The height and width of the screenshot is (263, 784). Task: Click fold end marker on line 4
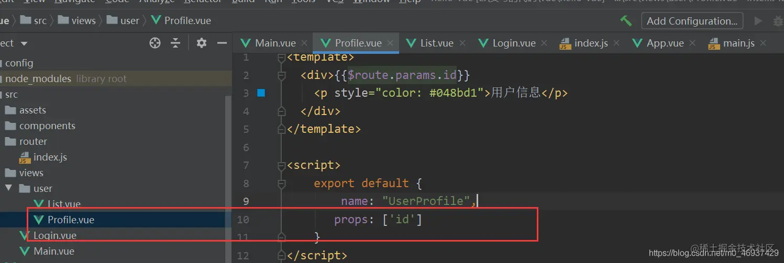click(x=282, y=111)
